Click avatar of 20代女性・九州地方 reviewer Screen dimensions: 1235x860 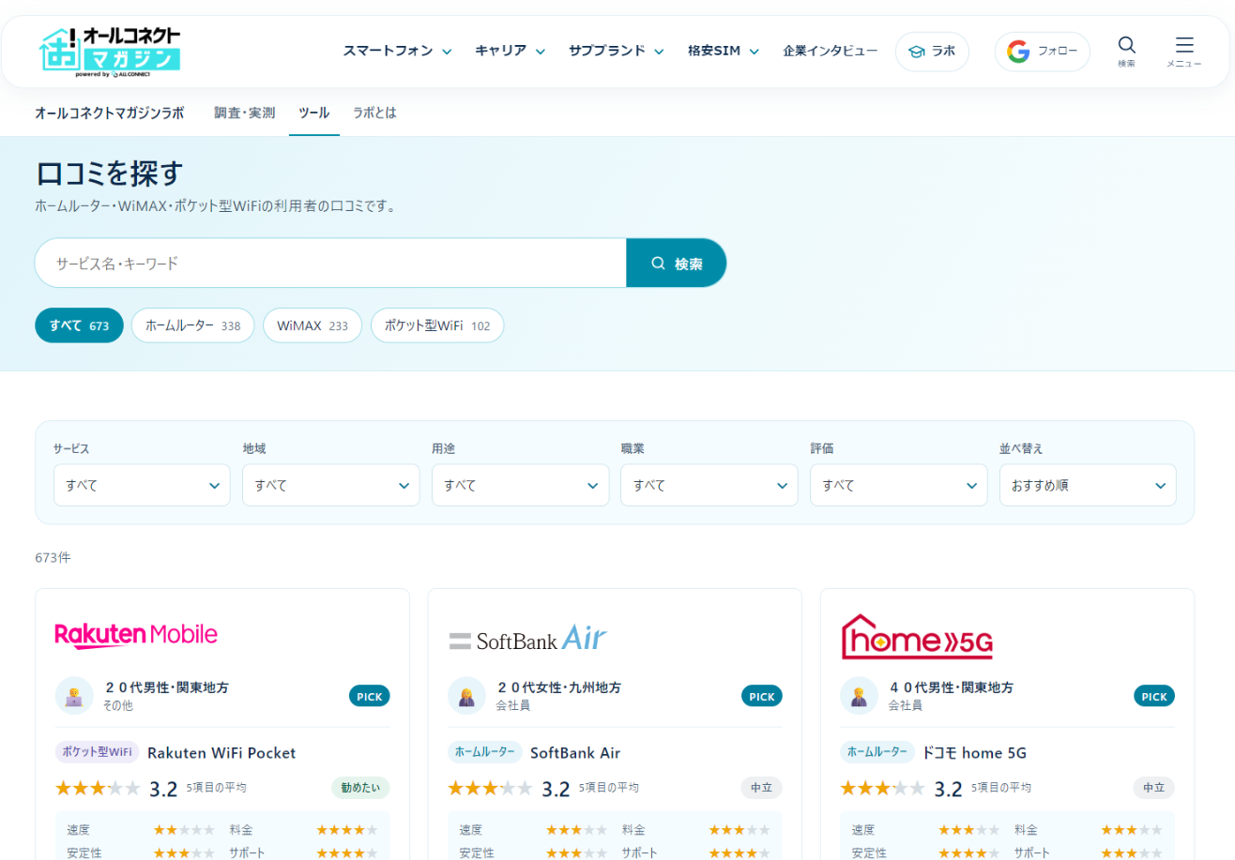tap(466, 696)
